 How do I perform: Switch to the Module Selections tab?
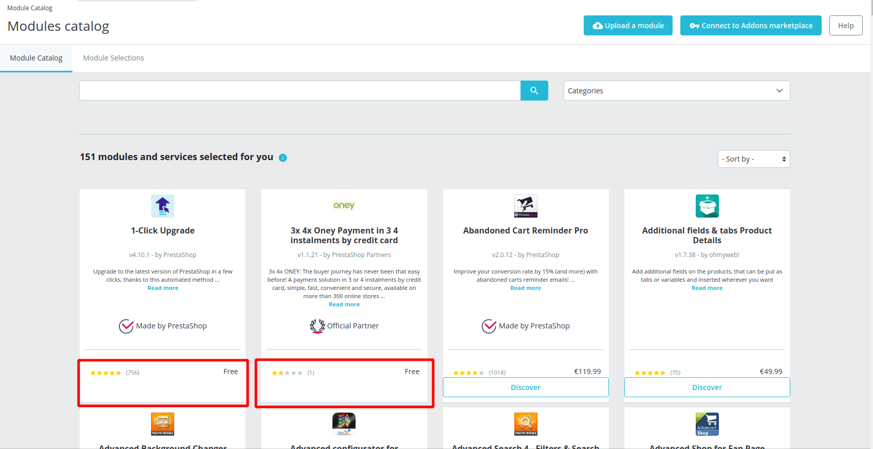click(114, 58)
